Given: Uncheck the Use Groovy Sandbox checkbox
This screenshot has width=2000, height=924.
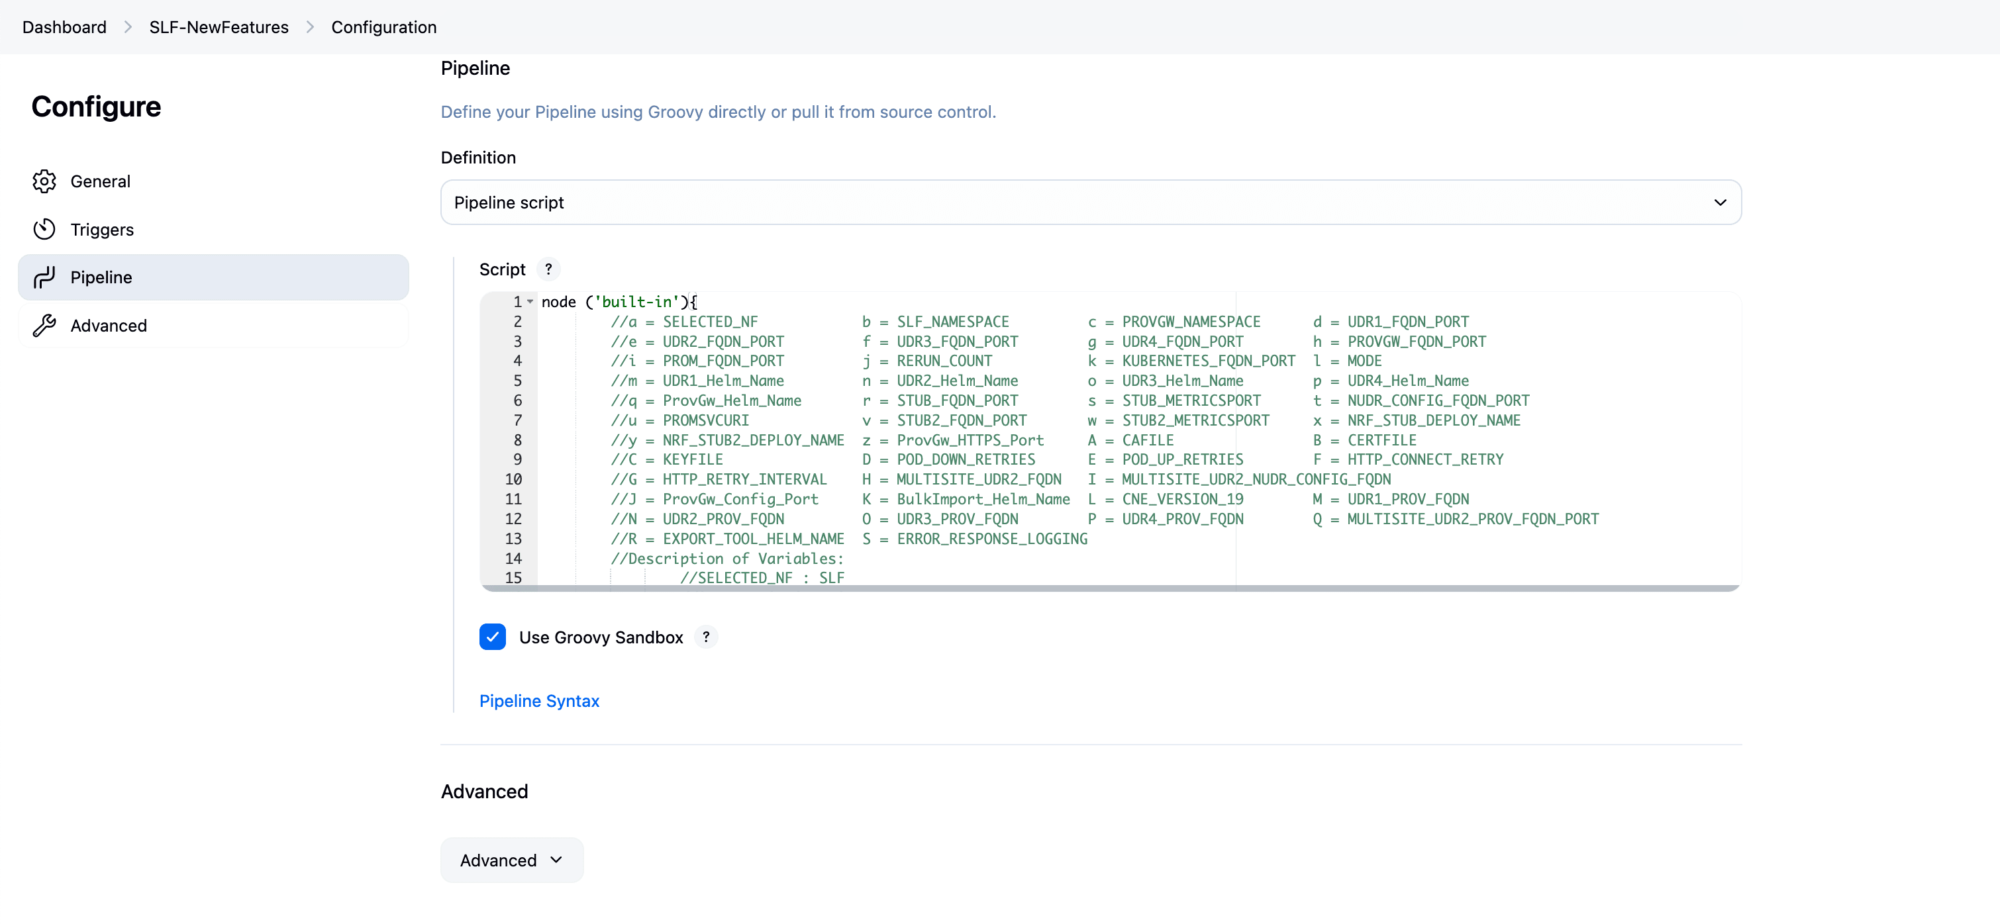Looking at the screenshot, I should (492, 636).
